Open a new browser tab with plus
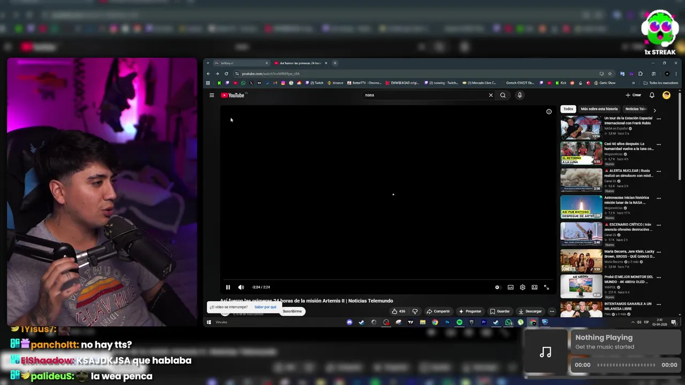 [x=335, y=63]
